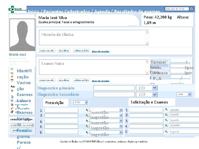199x149 pixels.
Task: Open CID dropdown for Diagnostico Secundário
Action: 154,94
